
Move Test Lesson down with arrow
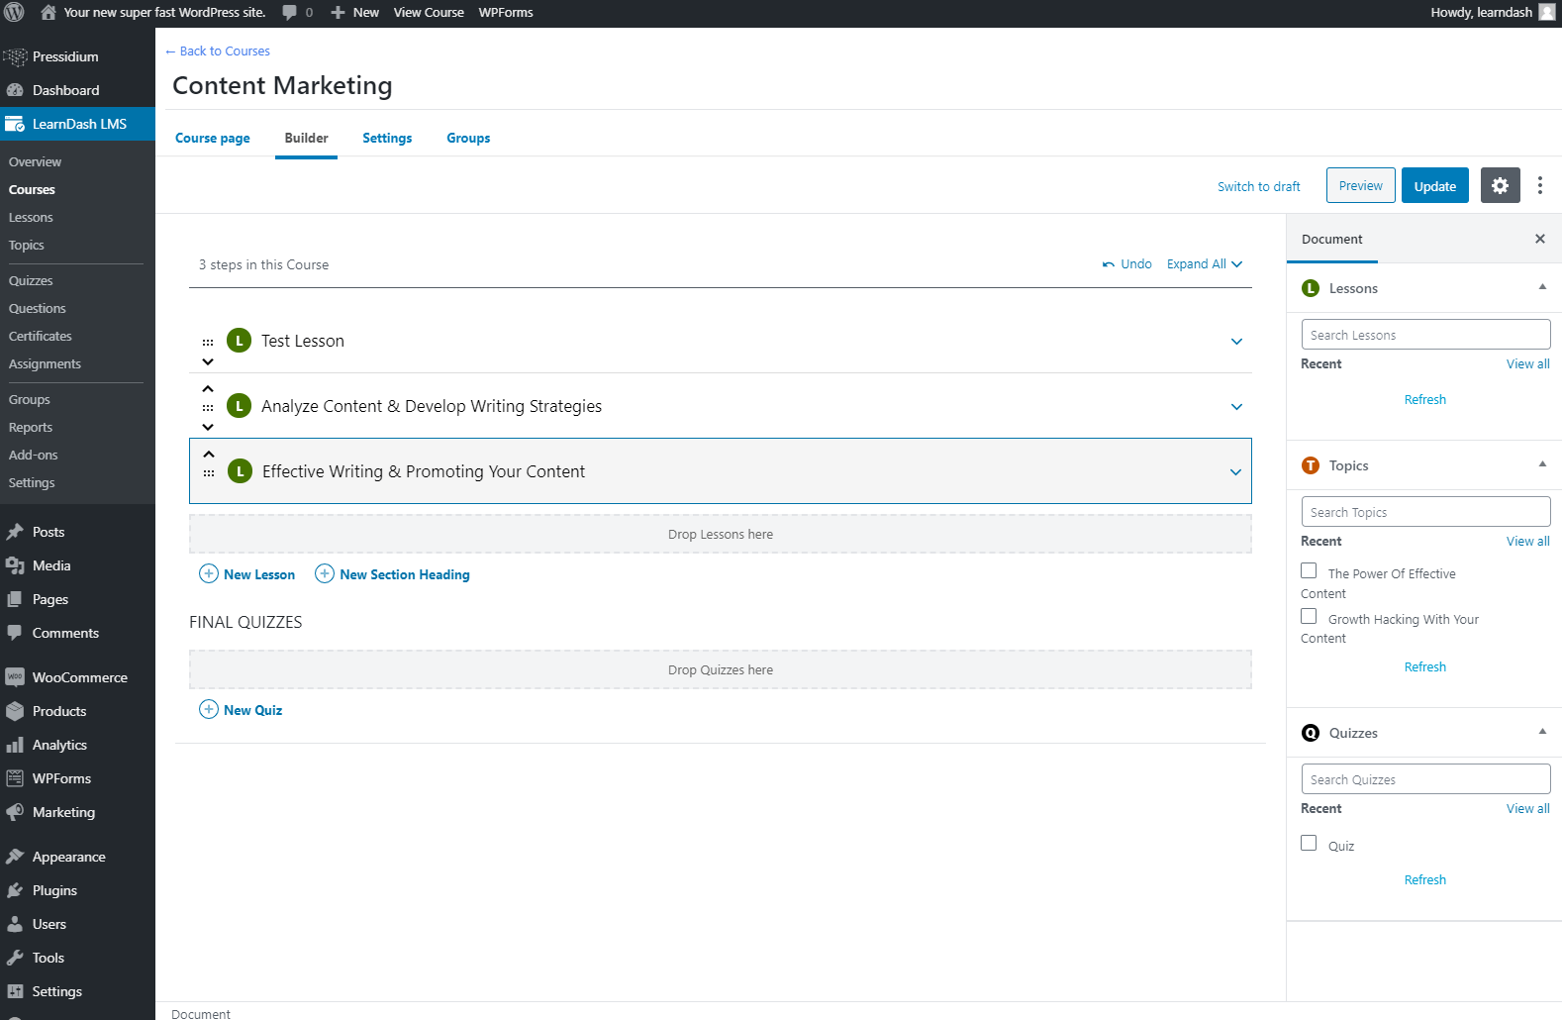[208, 361]
